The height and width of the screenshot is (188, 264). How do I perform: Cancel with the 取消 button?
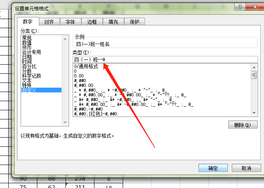[x=246, y=168]
